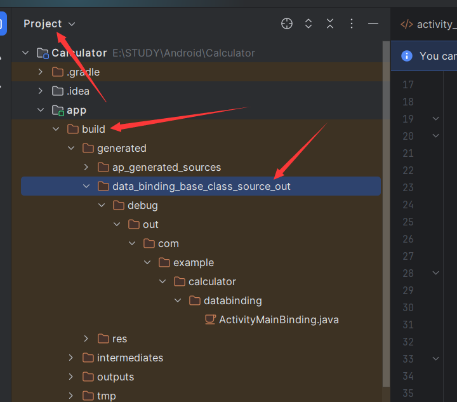Click line number 25 in the gutter
The width and height of the screenshot is (457, 402).
point(408,222)
